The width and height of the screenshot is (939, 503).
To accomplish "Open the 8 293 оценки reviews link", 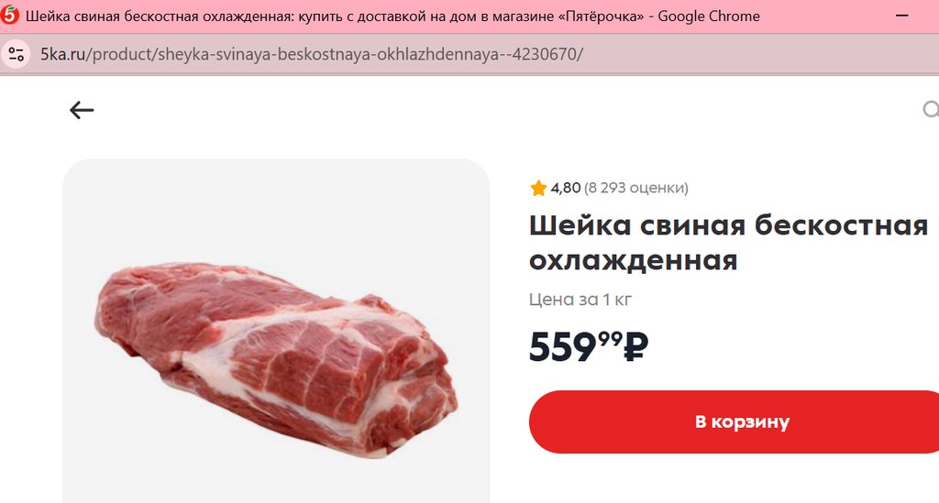I will click(636, 189).
